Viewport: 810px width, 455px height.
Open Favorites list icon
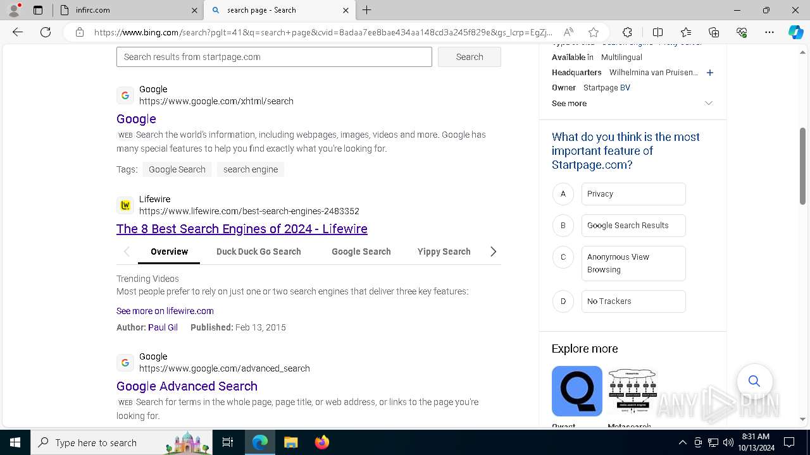point(686,32)
